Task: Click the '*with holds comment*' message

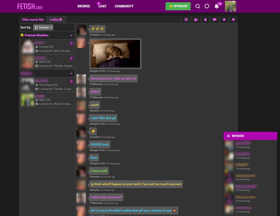Action: tap(106, 197)
